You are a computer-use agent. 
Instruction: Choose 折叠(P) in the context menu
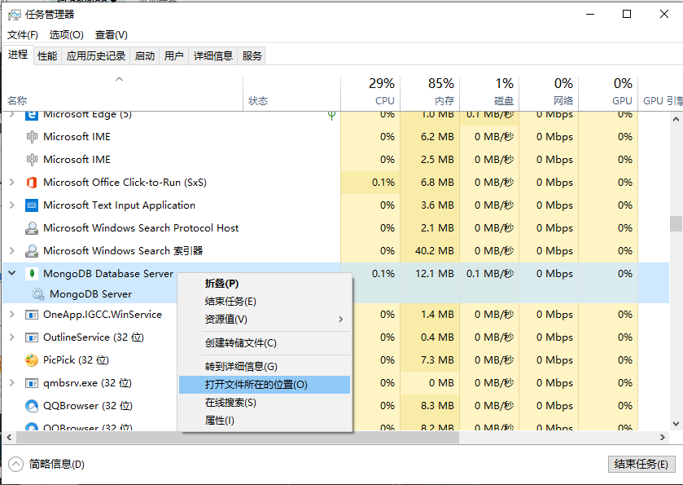pyautogui.click(x=265, y=284)
